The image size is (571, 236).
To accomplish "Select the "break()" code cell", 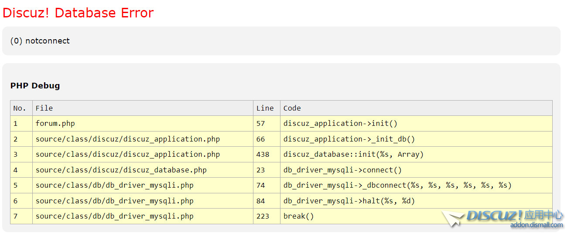I will coord(417,216).
